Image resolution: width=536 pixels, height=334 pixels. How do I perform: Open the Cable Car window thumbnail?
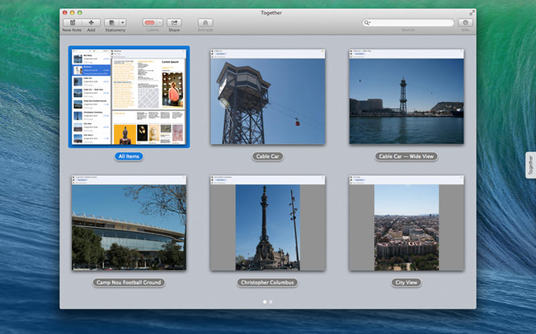[267, 97]
